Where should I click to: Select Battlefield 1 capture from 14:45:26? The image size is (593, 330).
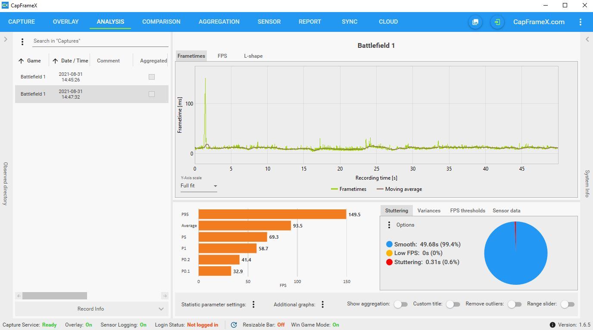tap(92, 77)
